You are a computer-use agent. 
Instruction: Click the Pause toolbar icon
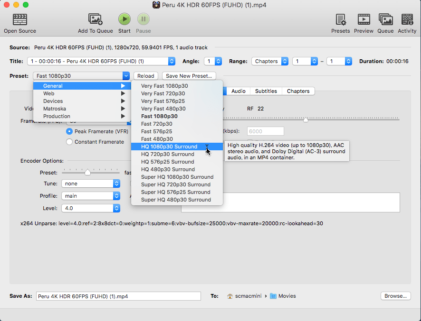(x=143, y=19)
